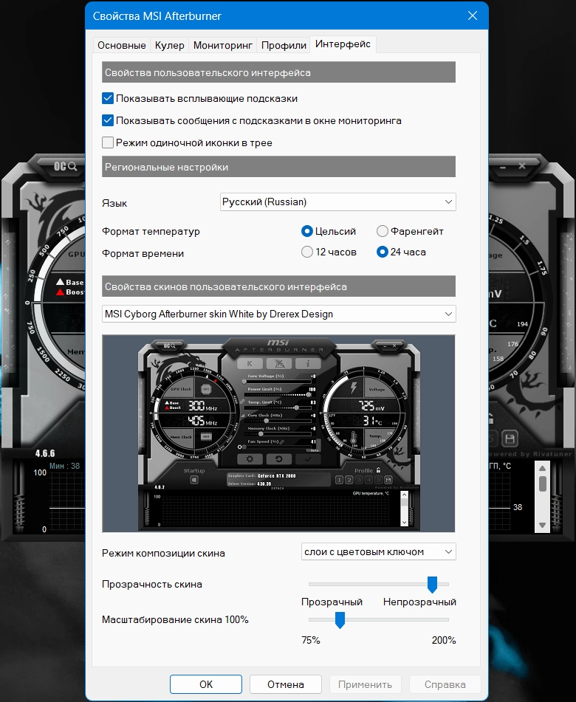Click the 200% scale maximum label
Screen dimensions: 576x702
[444, 640]
